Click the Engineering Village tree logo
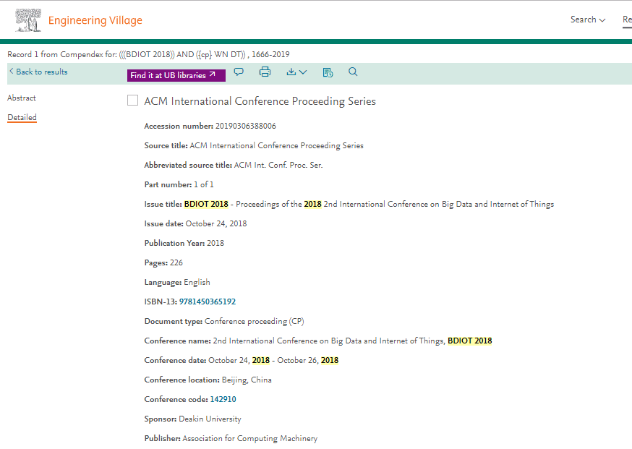This screenshot has width=632, height=449. coord(28,20)
